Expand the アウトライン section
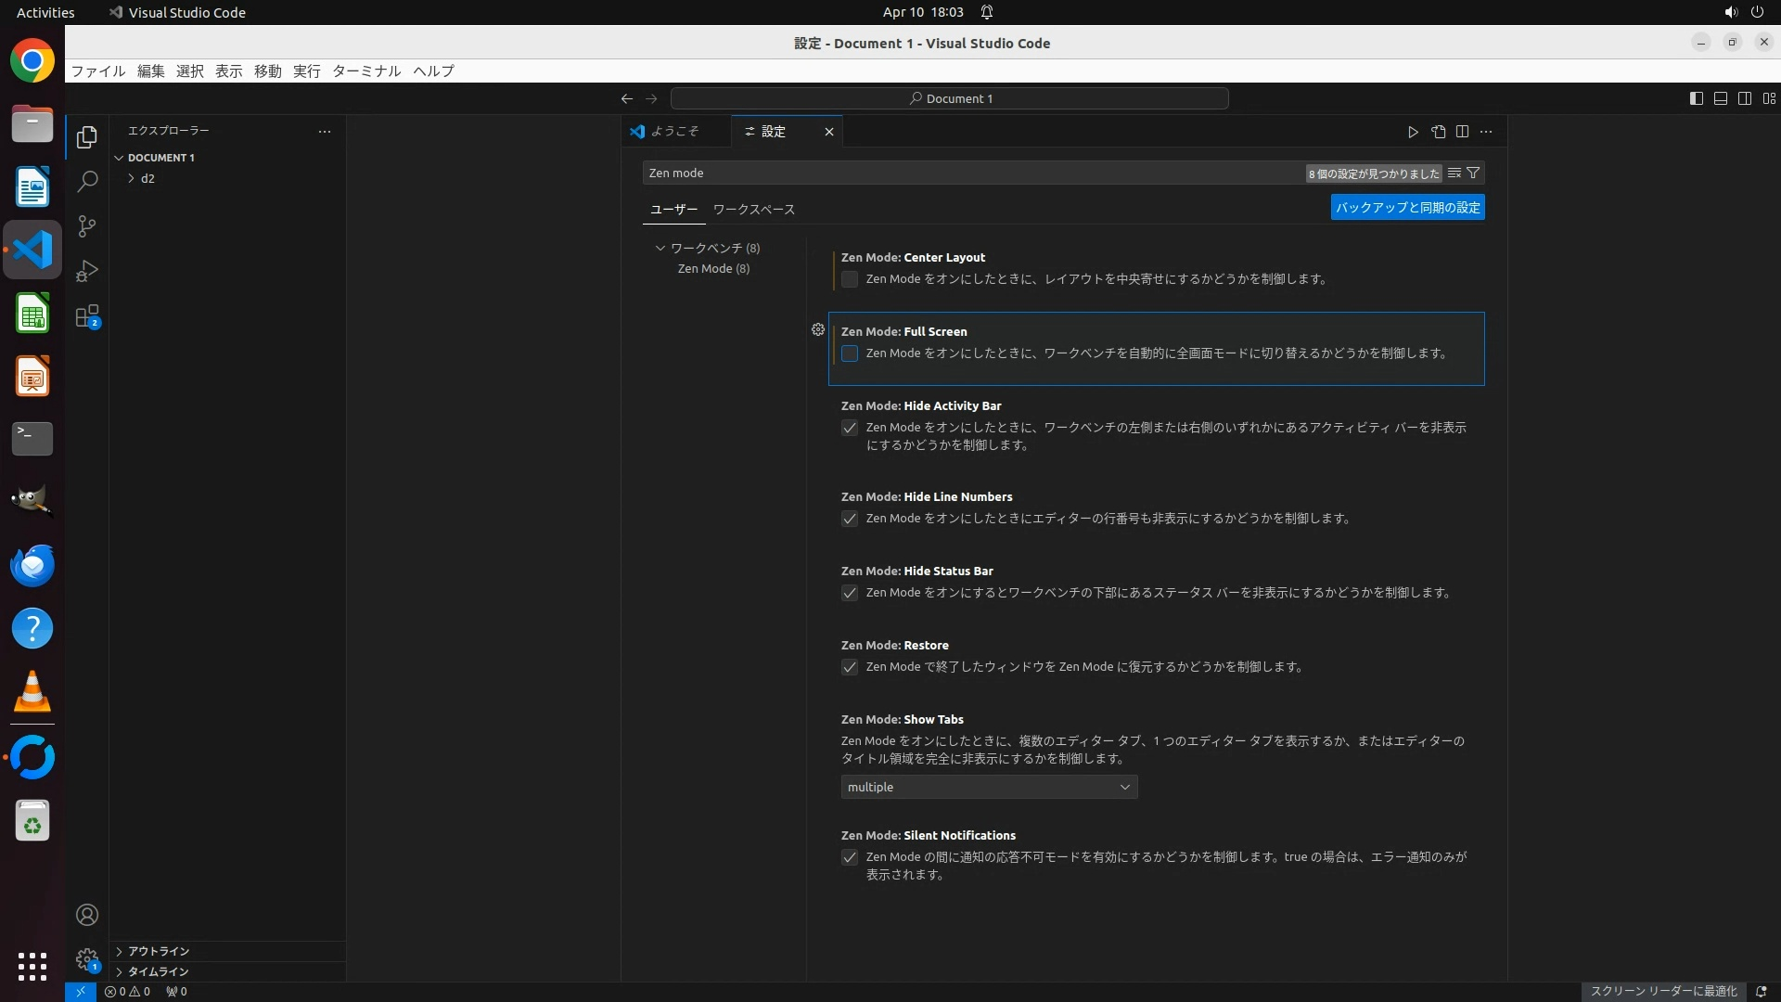Image resolution: width=1781 pixels, height=1002 pixels. (x=158, y=951)
